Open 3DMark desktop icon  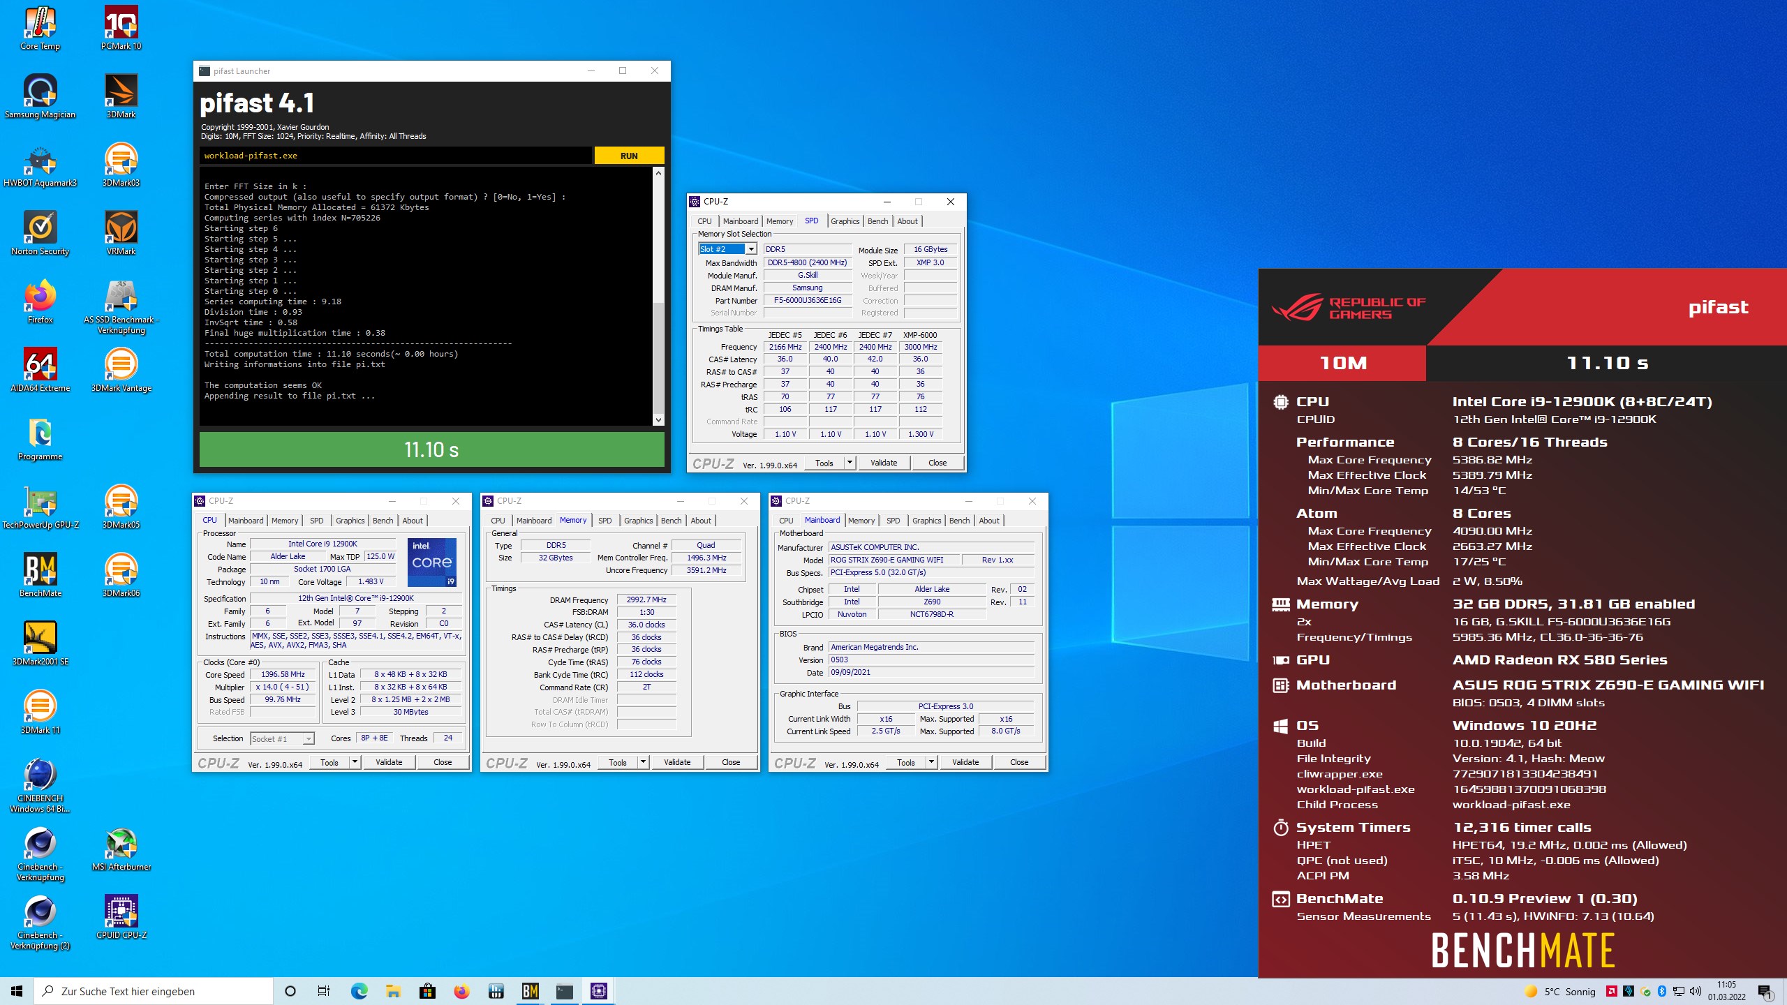[121, 96]
